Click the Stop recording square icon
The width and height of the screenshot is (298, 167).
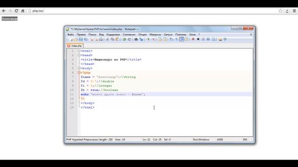coord(198,39)
